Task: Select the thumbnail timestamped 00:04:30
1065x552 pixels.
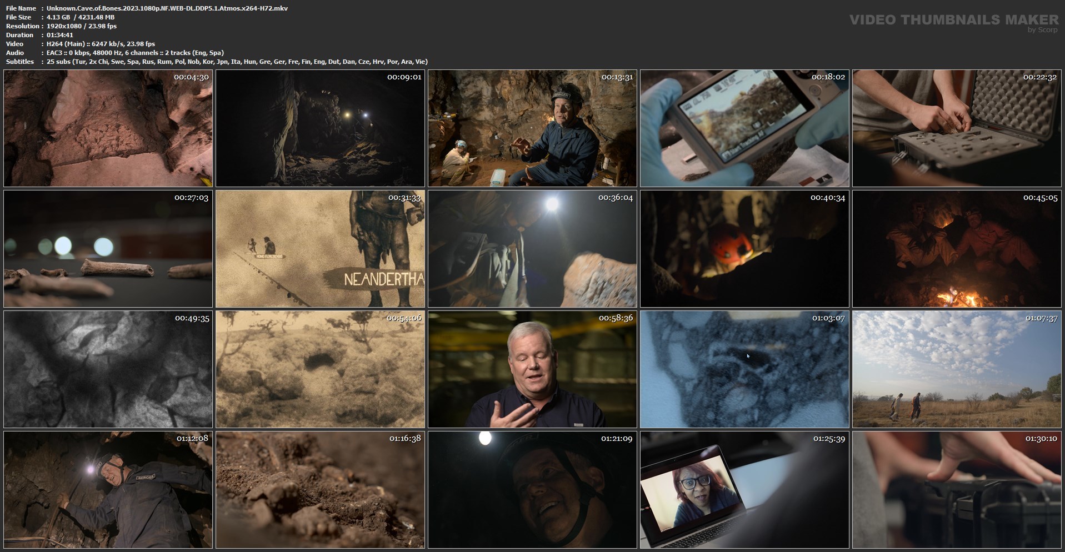Action: (x=108, y=128)
